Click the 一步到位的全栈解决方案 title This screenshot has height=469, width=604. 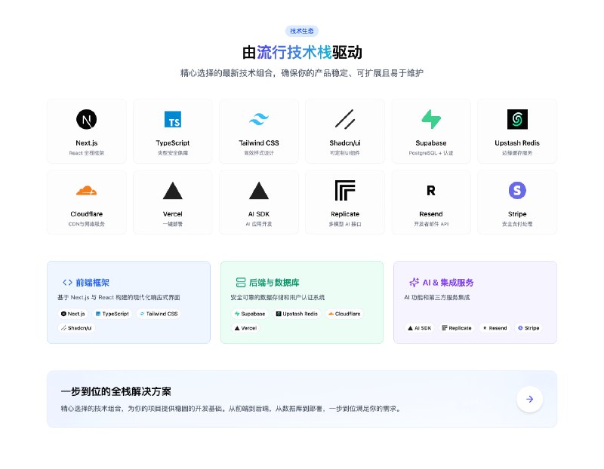point(116,391)
